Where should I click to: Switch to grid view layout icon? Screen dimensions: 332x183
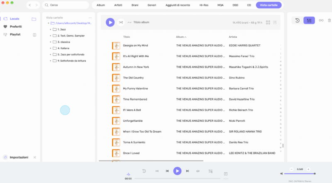(x=268, y=22)
